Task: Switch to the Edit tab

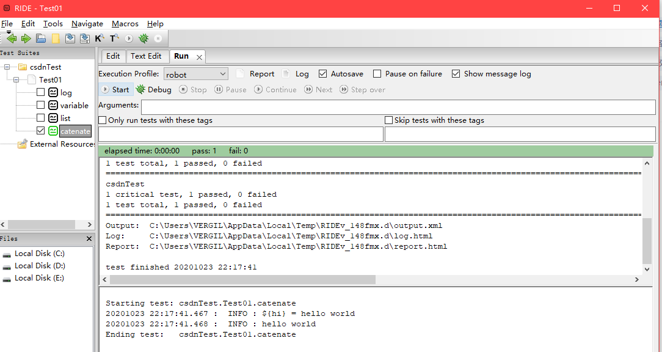Action: pyautogui.click(x=113, y=56)
